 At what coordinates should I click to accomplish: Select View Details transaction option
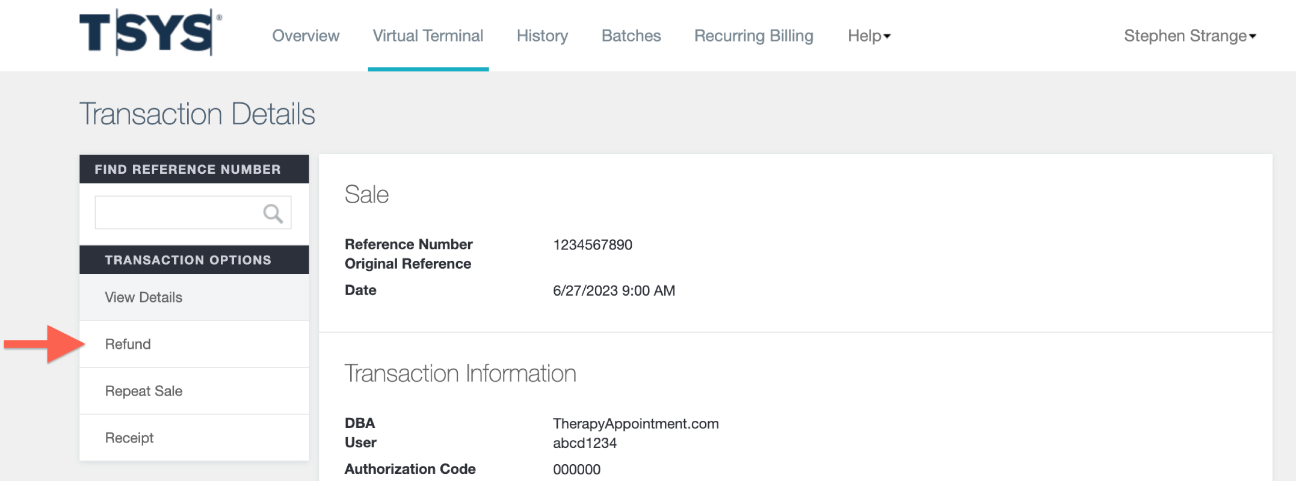(194, 297)
